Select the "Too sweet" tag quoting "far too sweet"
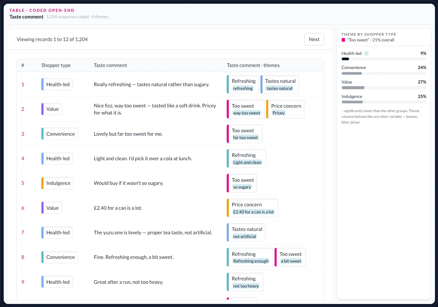Viewport: 438px width, 307px height. 245,134
